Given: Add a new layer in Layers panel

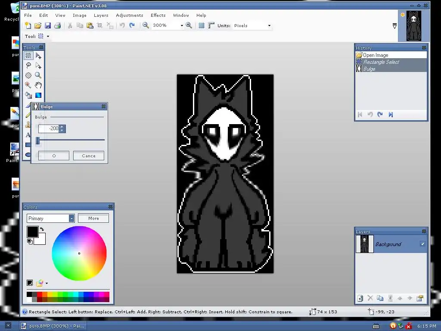Looking at the screenshot, I should (360, 298).
